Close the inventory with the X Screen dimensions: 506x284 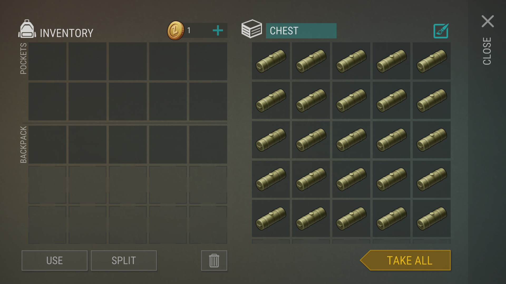488,21
